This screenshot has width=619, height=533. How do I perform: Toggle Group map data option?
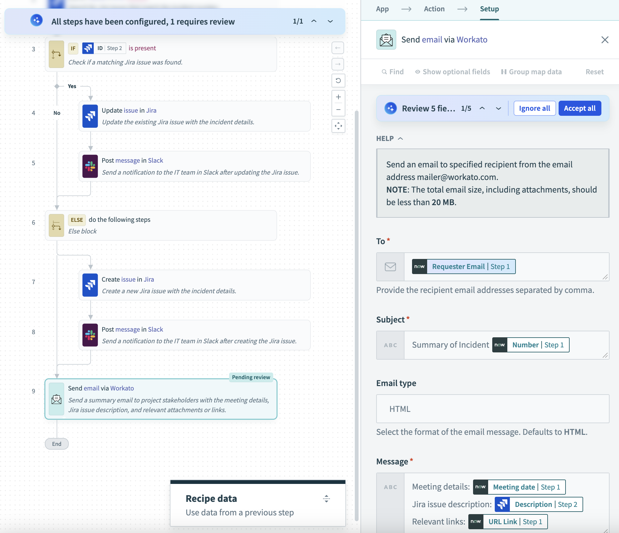tap(531, 72)
